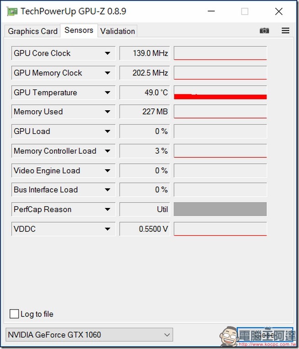Select the Sensors tab
Screen dimensions: 299x349
pyautogui.click(x=79, y=30)
